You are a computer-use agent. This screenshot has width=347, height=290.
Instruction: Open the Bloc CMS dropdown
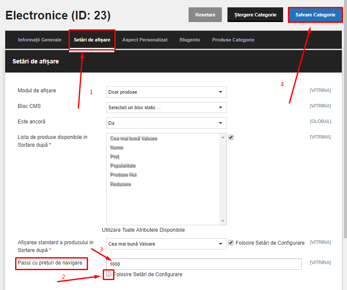coord(167,107)
